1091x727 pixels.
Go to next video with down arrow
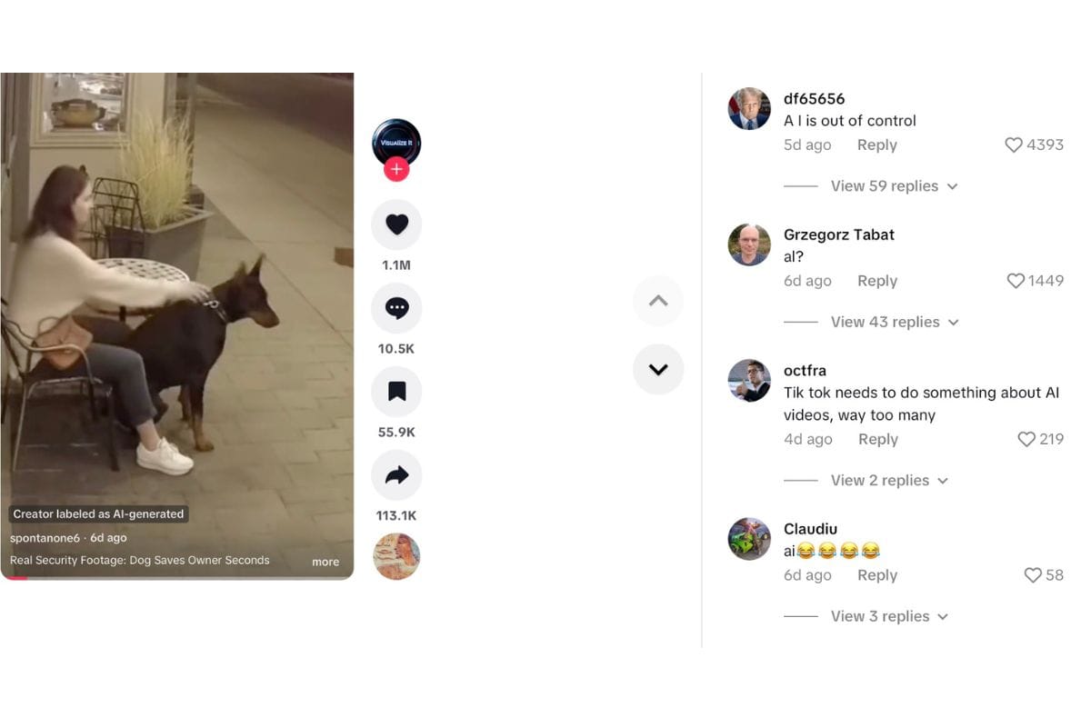coord(658,370)
